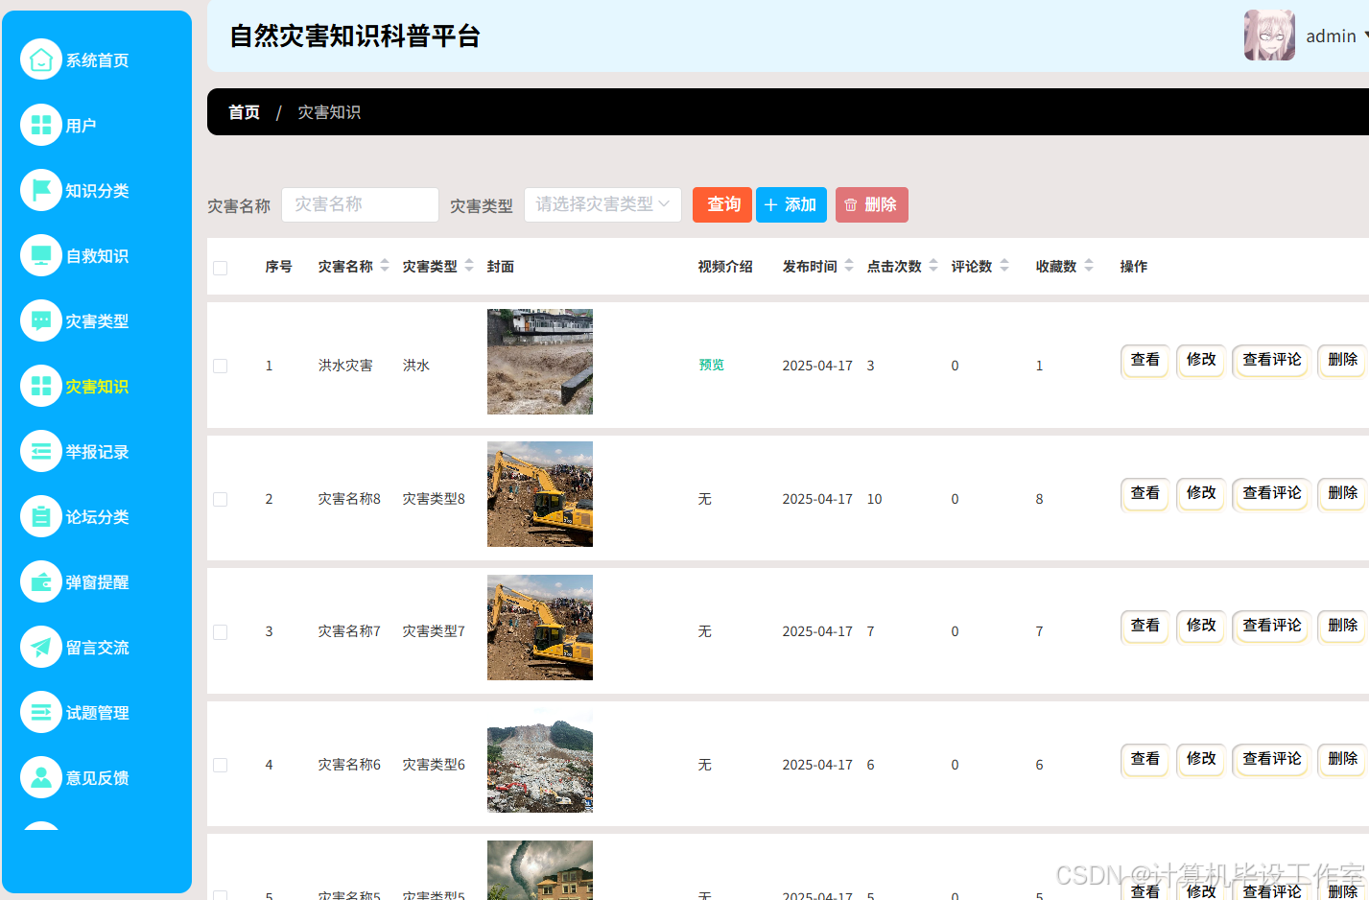Open the excavator cover image of 灾害名称8
The image size is (1369, 900).
coord(540,494)
